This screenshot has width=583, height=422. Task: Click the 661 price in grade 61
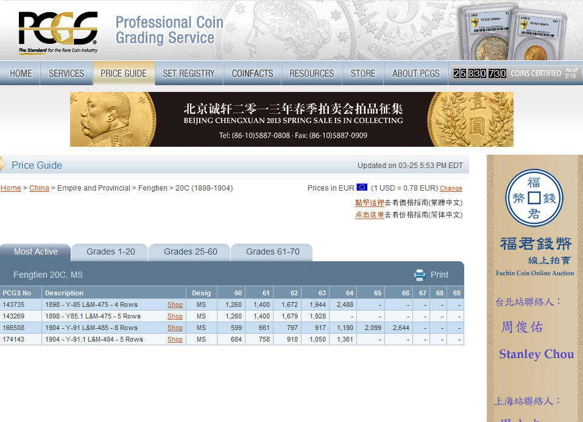(264, 328)
